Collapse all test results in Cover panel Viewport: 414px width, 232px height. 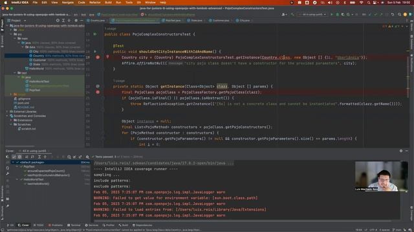(x=45, y=157)
